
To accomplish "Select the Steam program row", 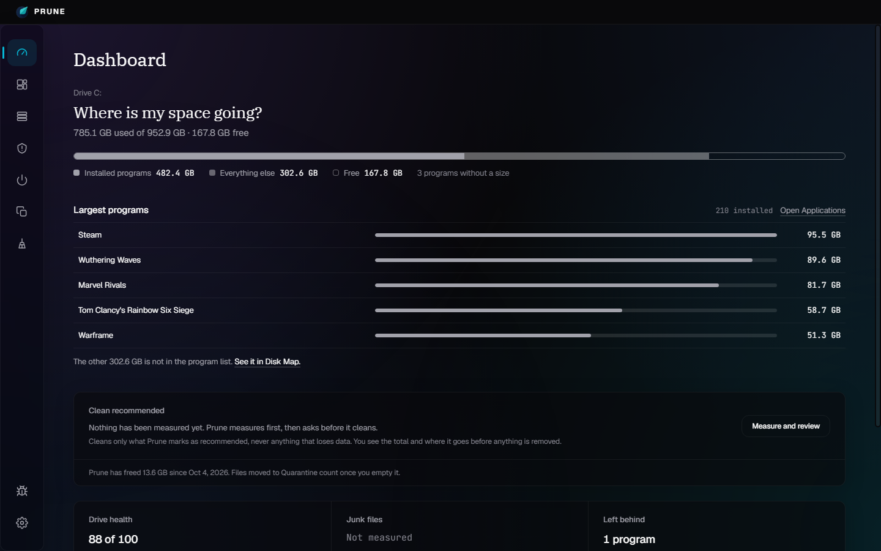I will [459, 235].
